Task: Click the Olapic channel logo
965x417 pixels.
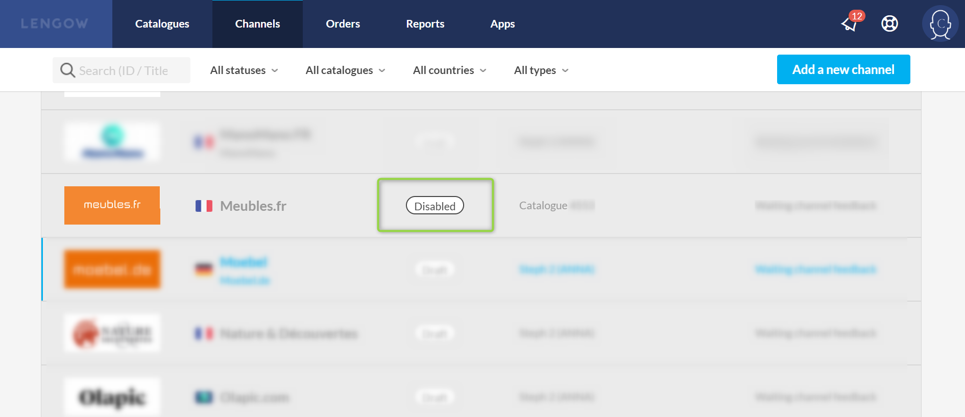Action: coord(112,397)
